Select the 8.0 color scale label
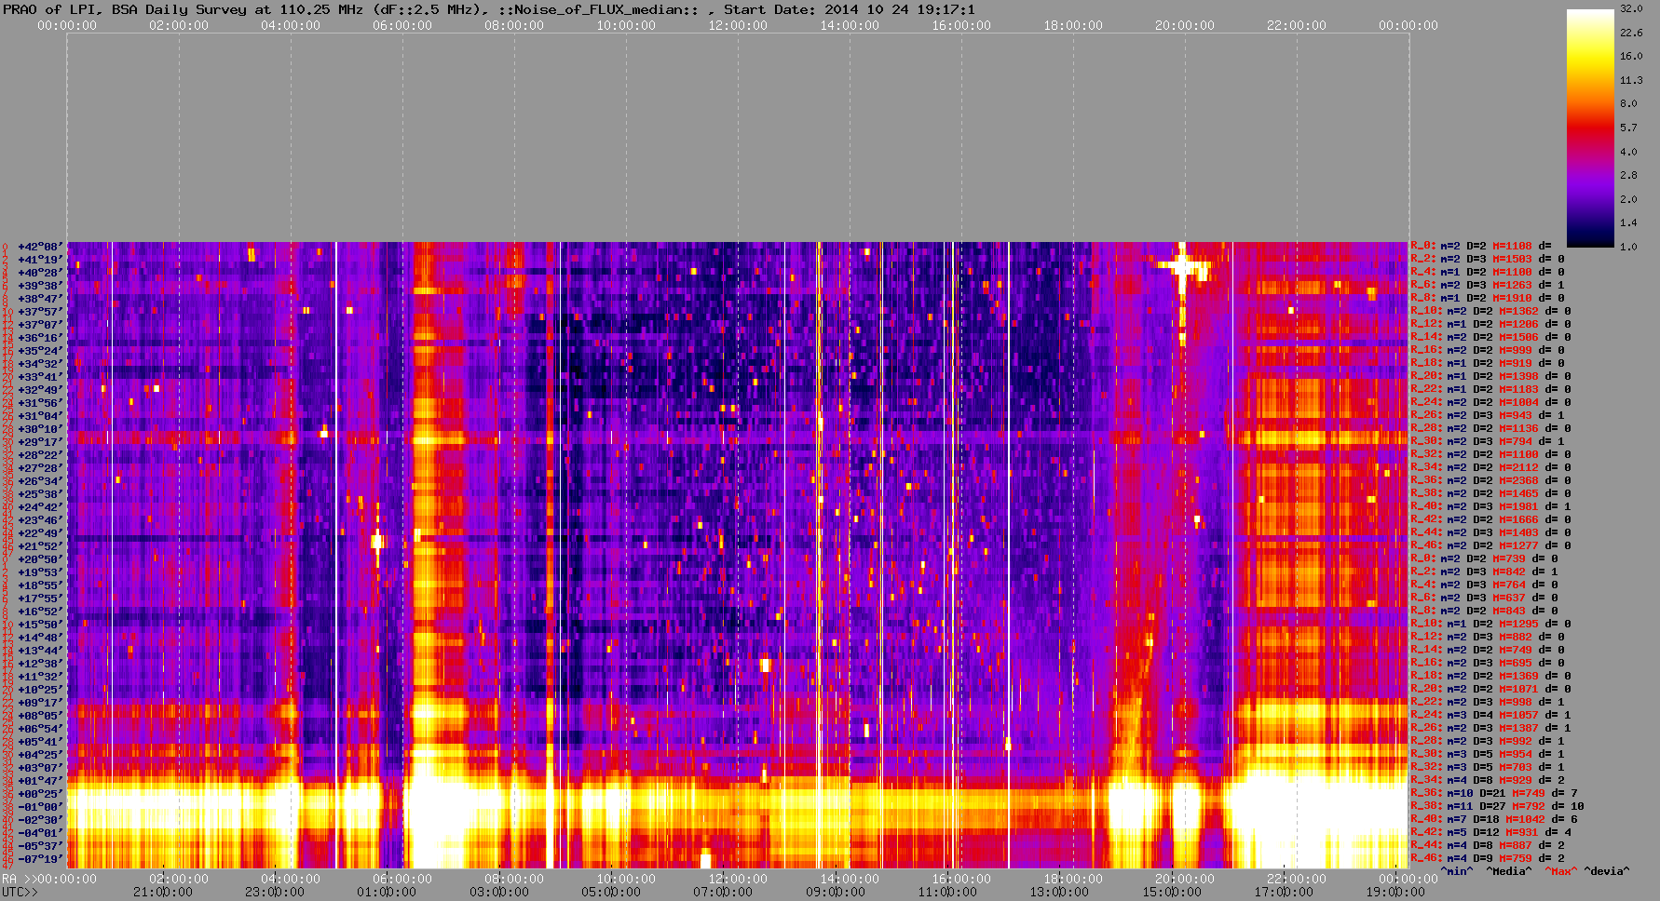The width and height of the screenshot is (1660, 901). pyautogui.click(x=1628, y=103)
